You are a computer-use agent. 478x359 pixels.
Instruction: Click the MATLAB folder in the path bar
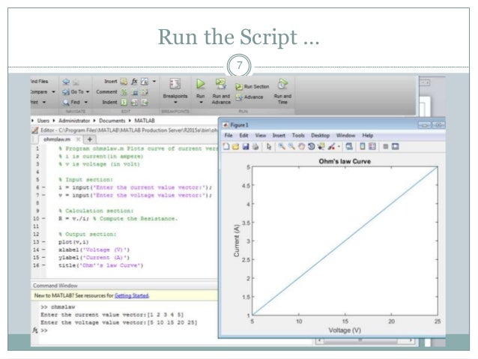coord(145,121)
